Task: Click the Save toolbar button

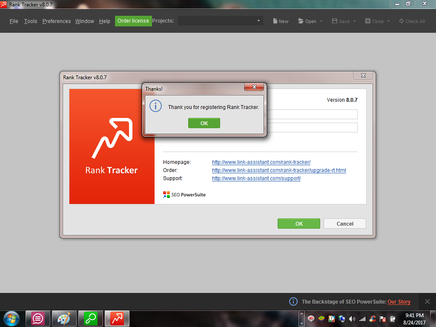Action: [x=341, y=21]
